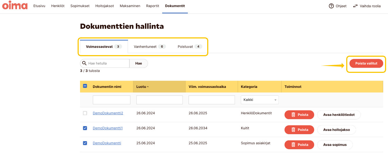Viewport: 388px width, 164px height.
Task: Focus the Luotu filter field
Action: (x=160, y=100)
